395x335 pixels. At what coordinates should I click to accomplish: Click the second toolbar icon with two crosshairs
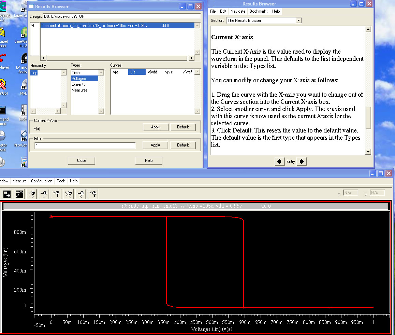(x=19, y=194)
